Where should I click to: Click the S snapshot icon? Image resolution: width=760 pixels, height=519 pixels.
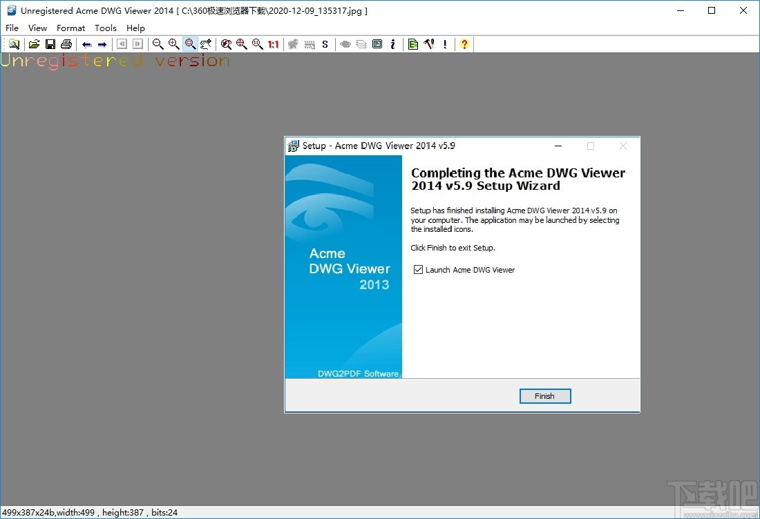coord(325,43)
